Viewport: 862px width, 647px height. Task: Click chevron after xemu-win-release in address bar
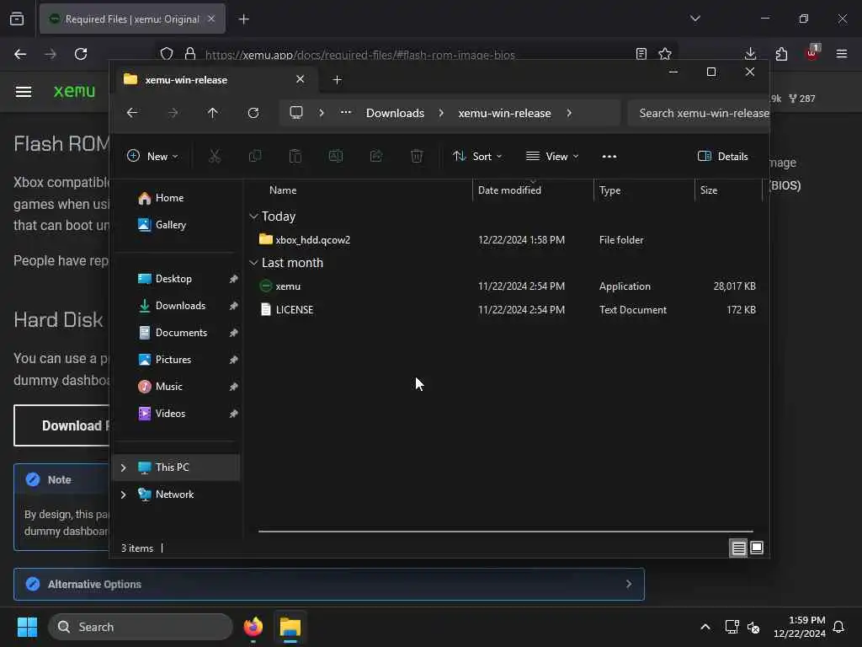[x=569, y=113]
